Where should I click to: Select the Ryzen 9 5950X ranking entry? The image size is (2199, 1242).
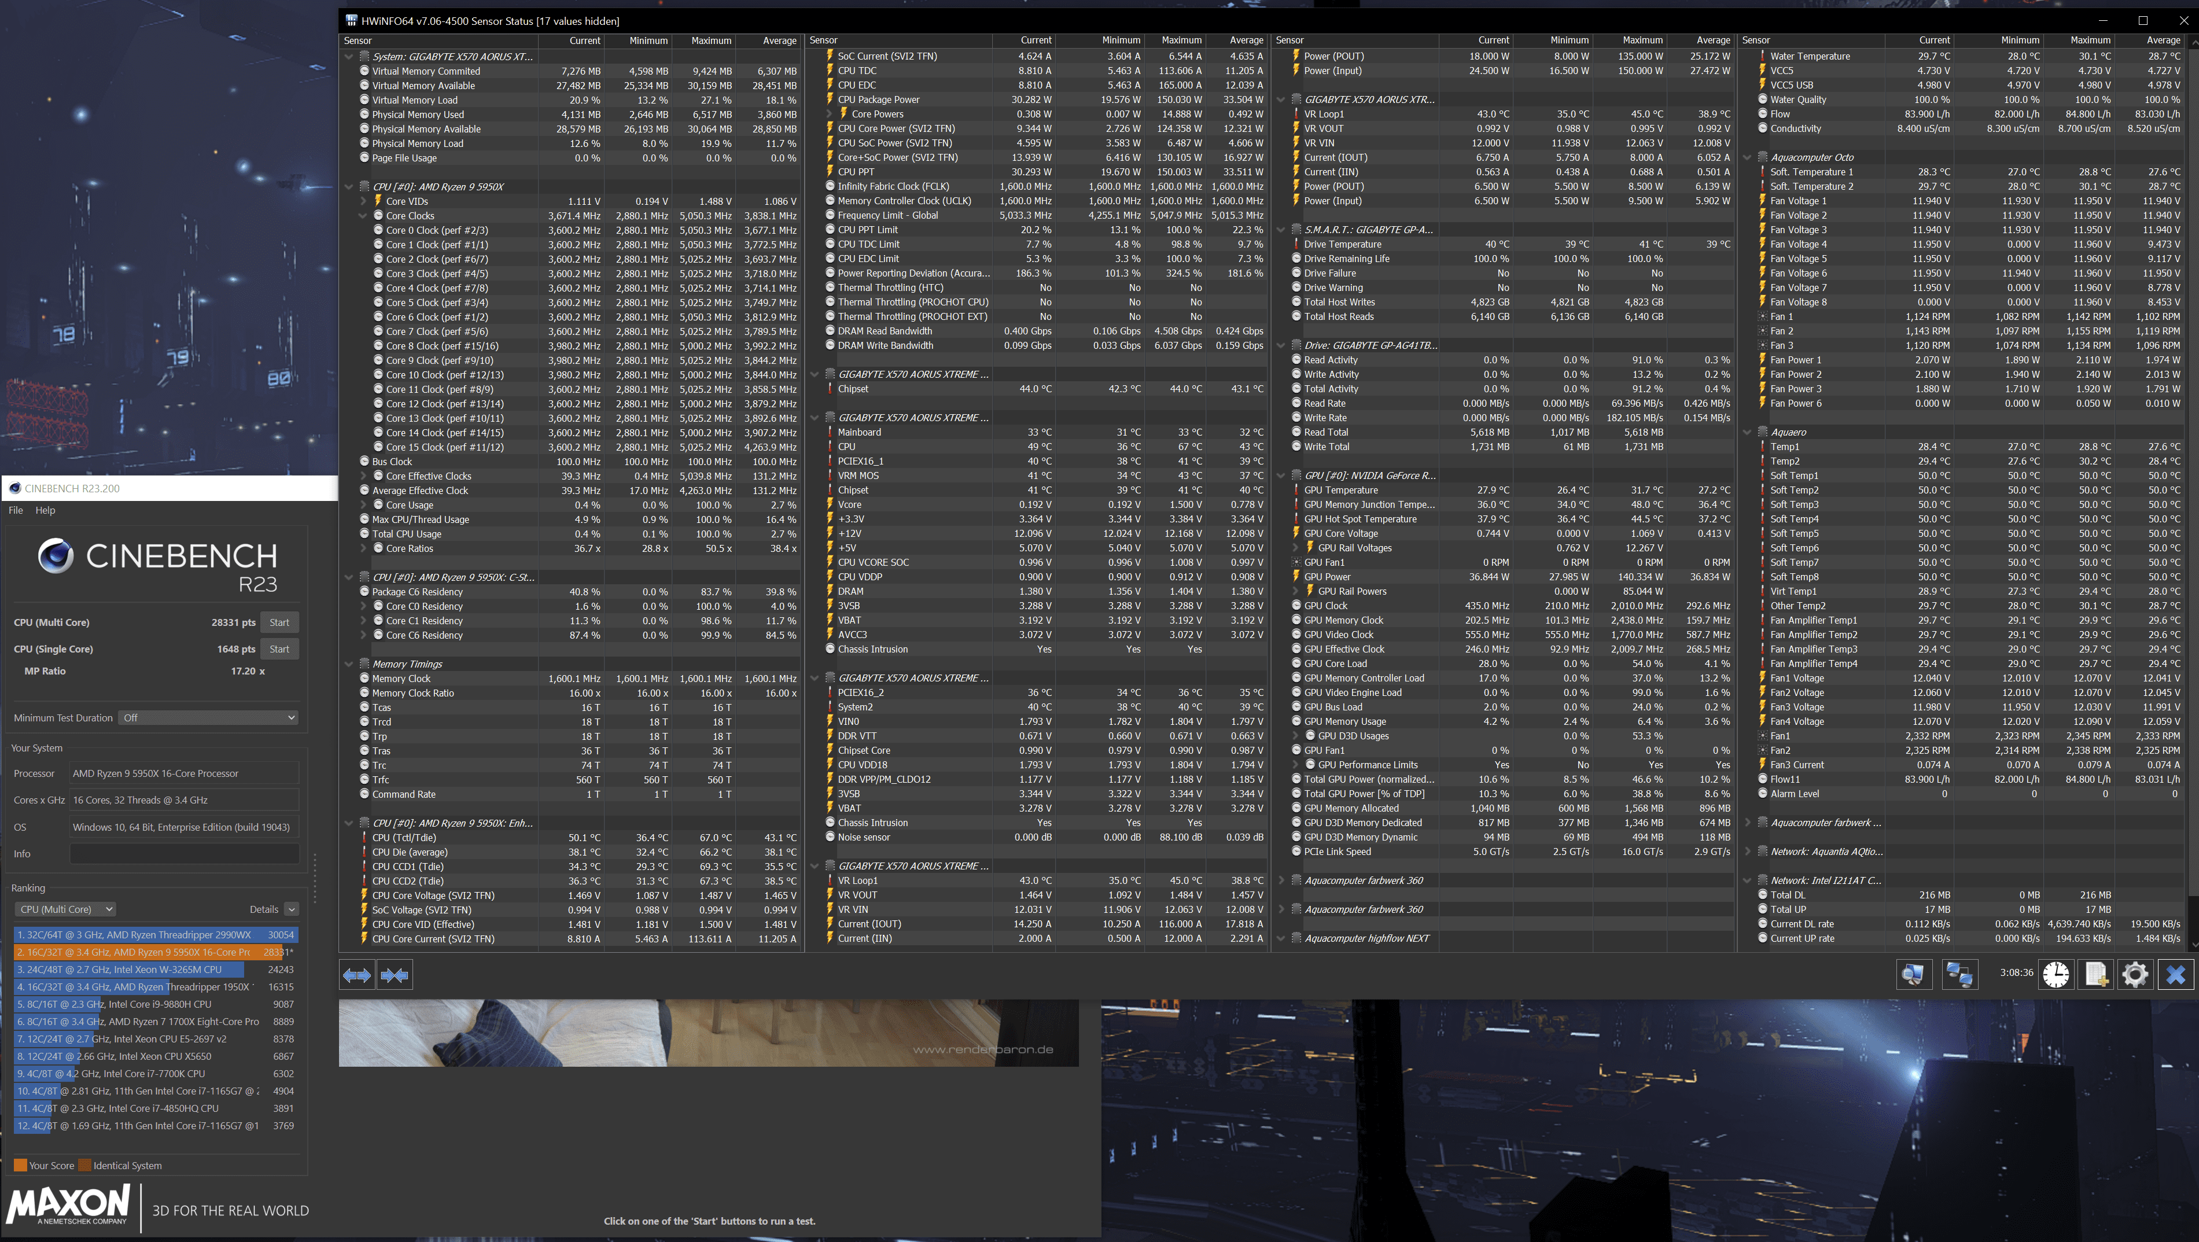point(156,952)
